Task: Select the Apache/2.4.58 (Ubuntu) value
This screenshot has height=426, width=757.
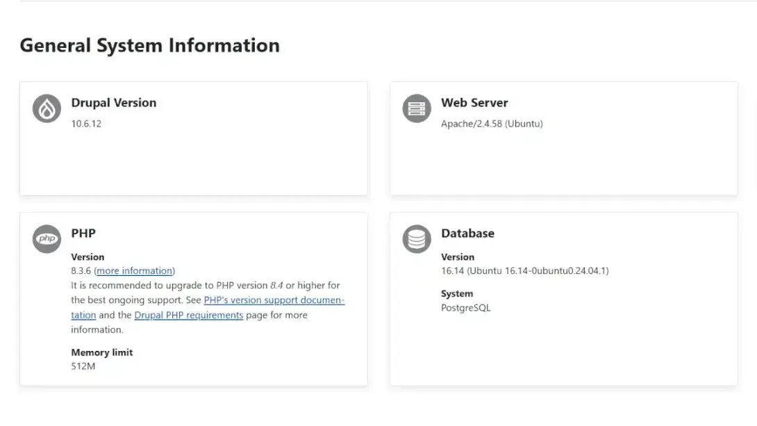Action: coord(492,124)
